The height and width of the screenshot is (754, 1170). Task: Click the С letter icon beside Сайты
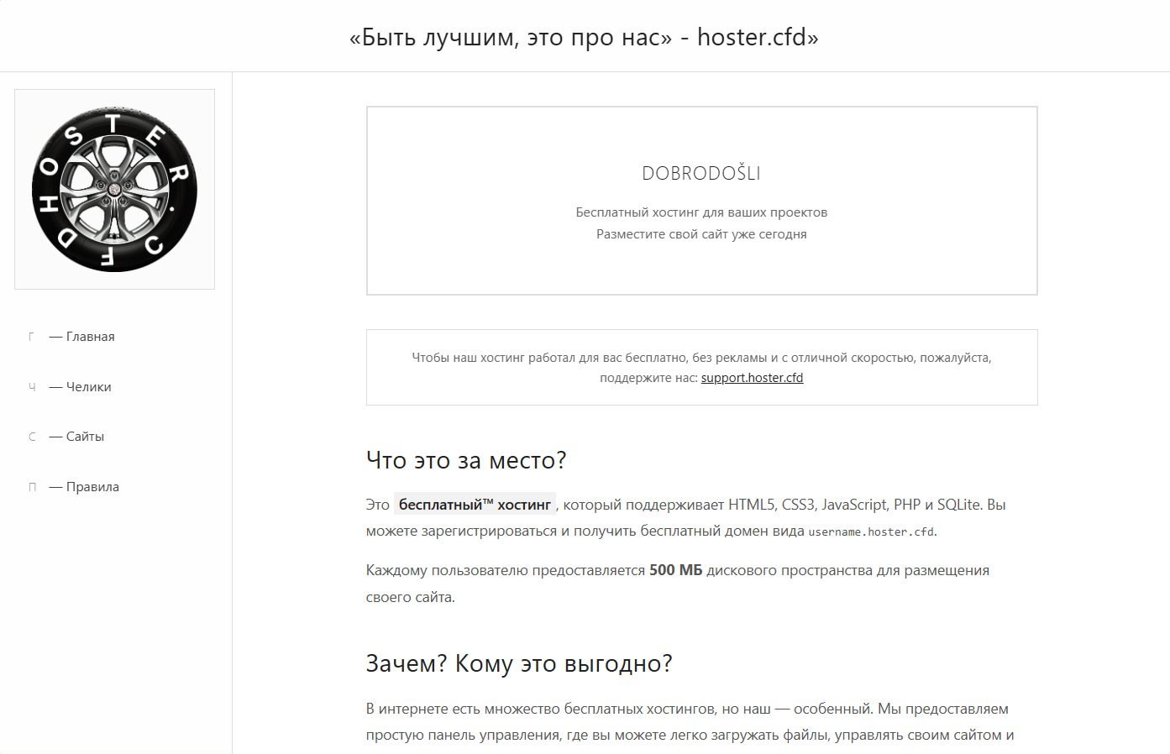point(32,437)
